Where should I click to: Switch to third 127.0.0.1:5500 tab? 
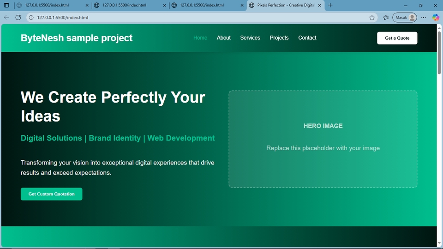click(208, 5)
